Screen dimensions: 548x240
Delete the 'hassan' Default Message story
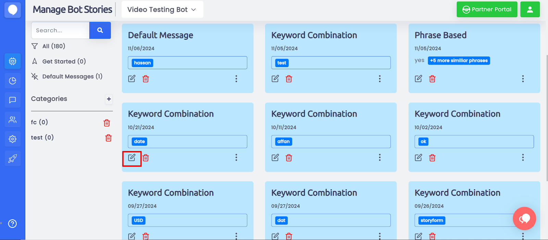click(146, 79)
